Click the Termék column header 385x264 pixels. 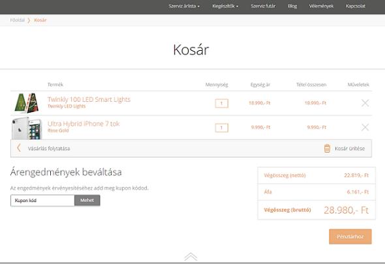55,85
